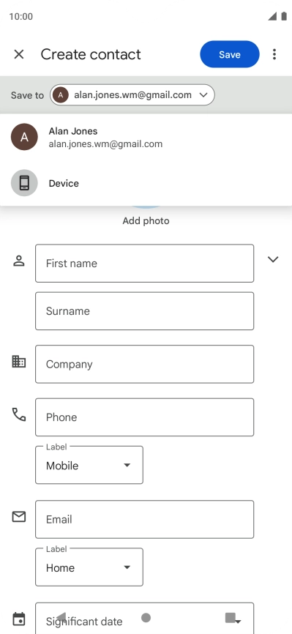Open the Mobile phone label dropdown
The image size is (292, 634).
pos(89,465)
